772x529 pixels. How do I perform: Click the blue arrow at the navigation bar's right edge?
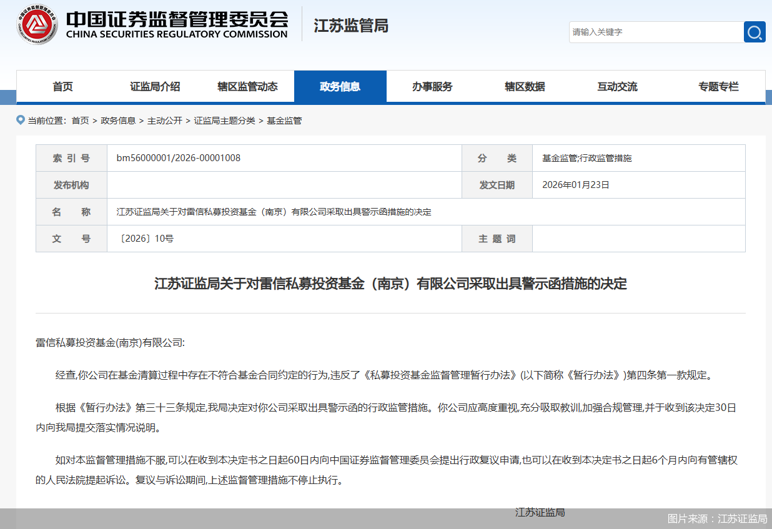[x=769, y=97]
